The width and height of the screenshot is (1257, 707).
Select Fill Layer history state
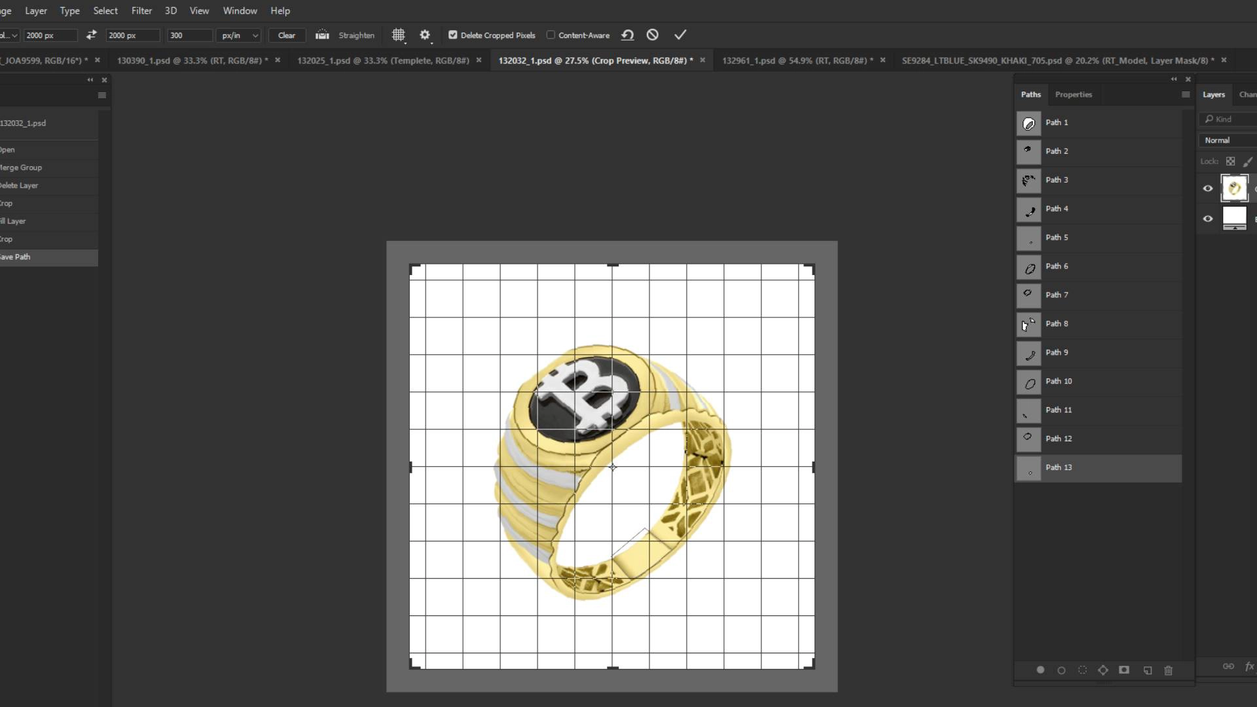(49, 221)
